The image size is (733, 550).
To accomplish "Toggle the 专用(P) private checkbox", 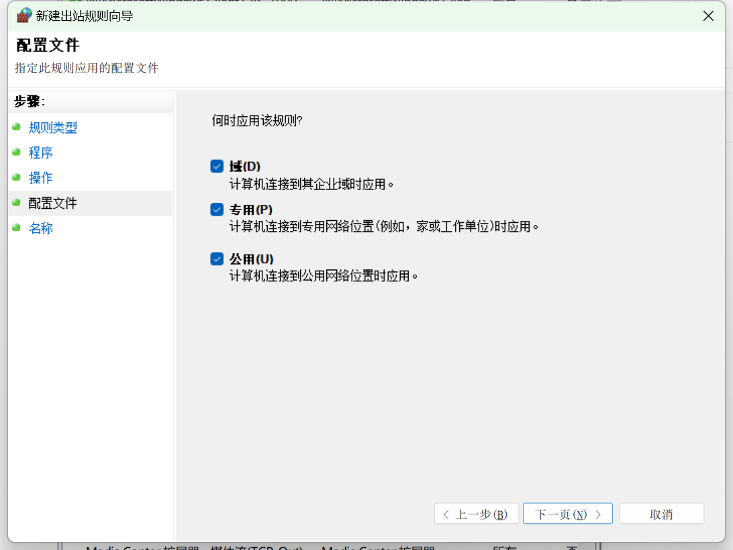I will pyautogui.click(x=217, y=209).
